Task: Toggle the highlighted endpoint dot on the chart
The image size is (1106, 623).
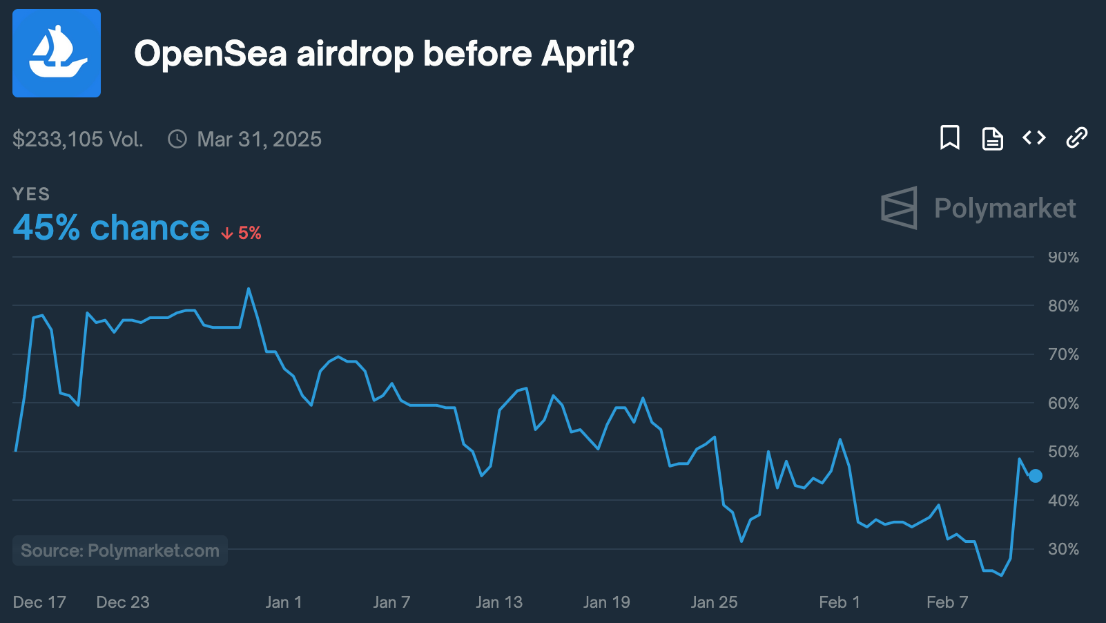Action: [1036, 475]
